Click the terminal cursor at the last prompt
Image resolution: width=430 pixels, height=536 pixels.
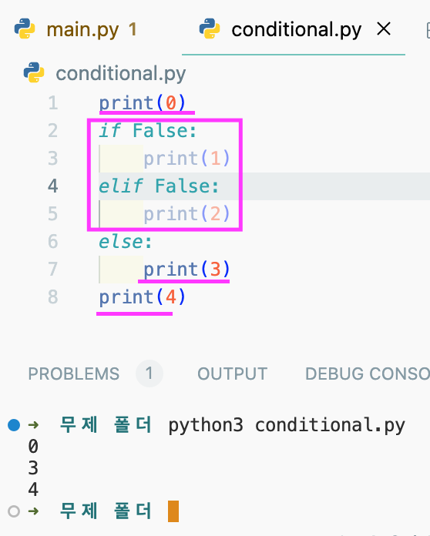(173, 511)
